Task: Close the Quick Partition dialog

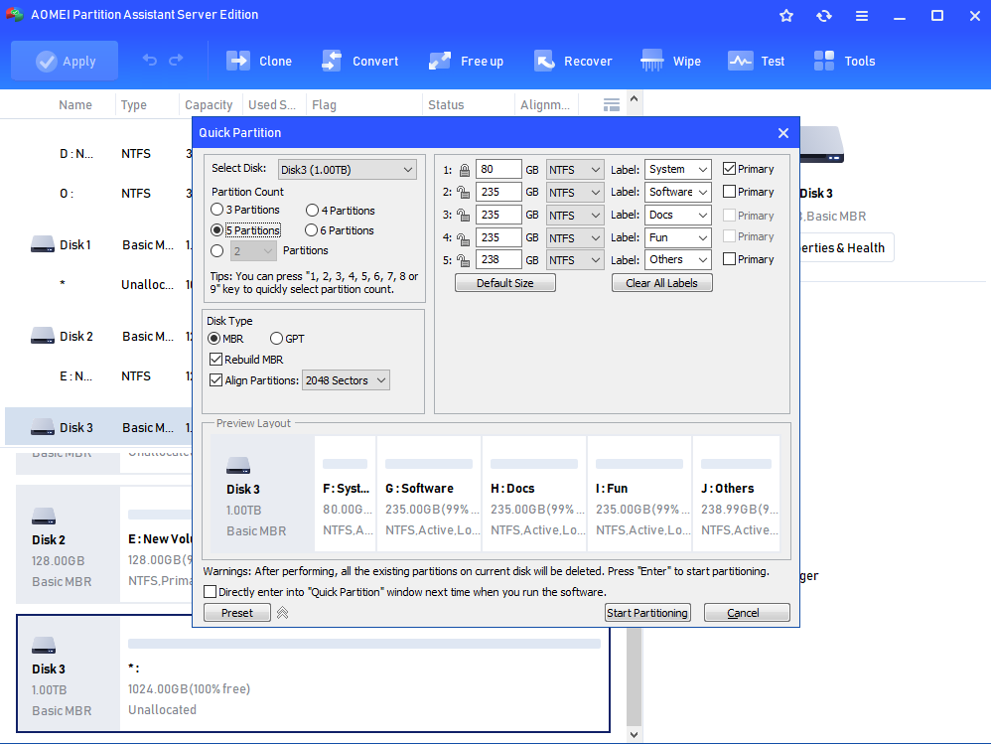Action: pos(783,133)
